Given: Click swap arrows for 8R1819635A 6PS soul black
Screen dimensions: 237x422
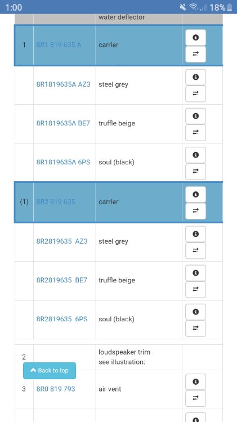Looking at the screenshot, I should [195, 172].
